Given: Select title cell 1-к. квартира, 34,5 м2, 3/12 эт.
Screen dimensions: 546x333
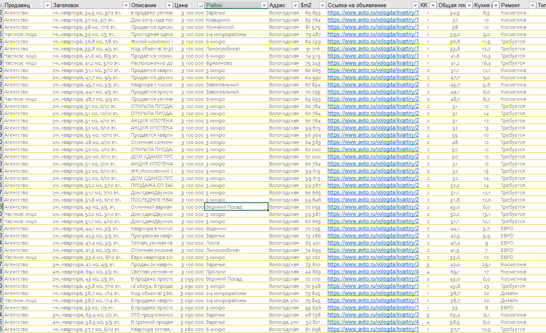Looking at the screenshot, I should [x=90, y=13].
